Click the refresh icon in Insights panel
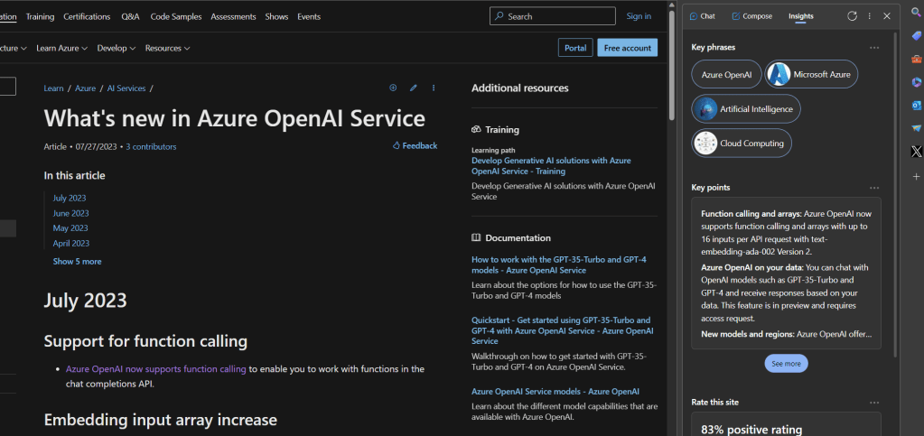 tap(852, 16)
